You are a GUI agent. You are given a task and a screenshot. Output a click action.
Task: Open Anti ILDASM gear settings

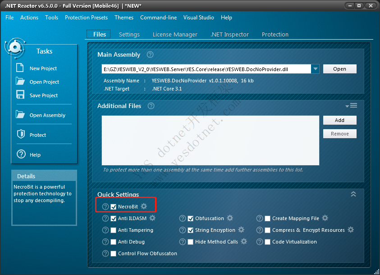(152, 218)
